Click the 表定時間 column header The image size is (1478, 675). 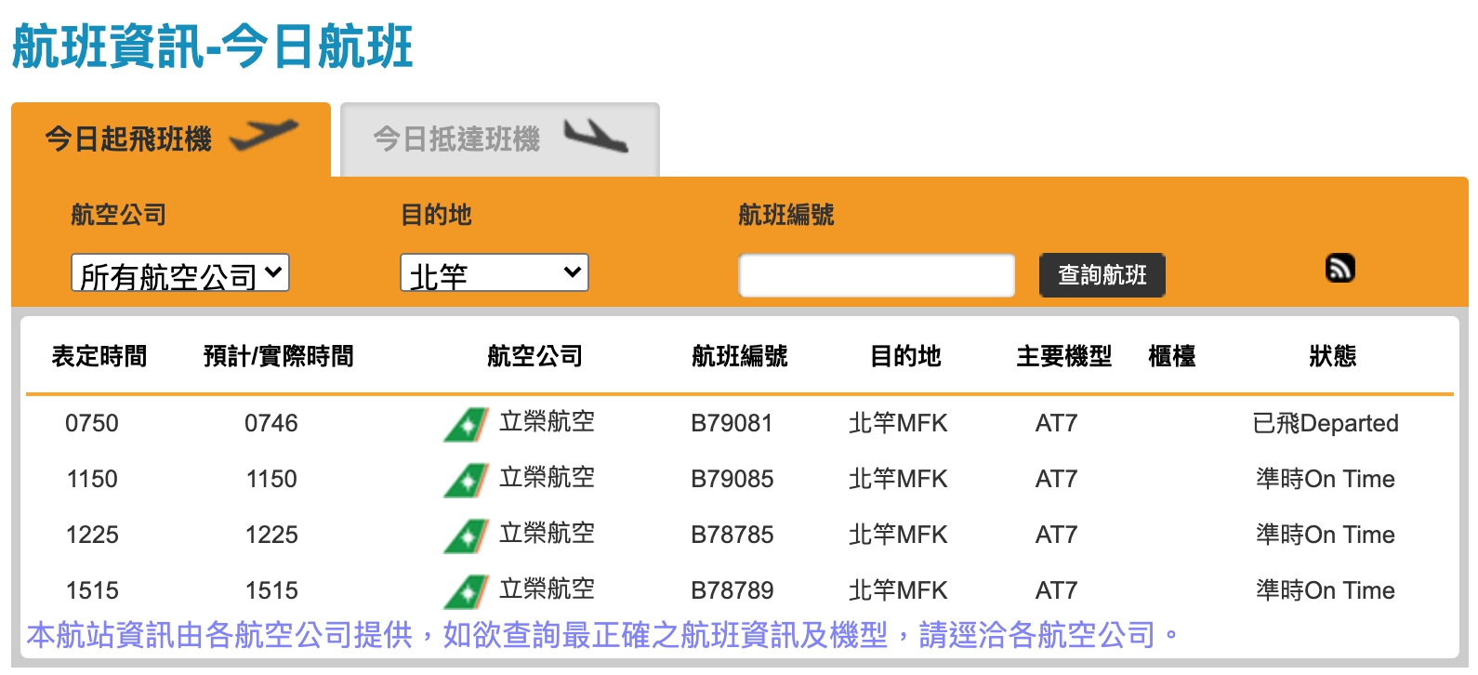click(x=99, y=356)
